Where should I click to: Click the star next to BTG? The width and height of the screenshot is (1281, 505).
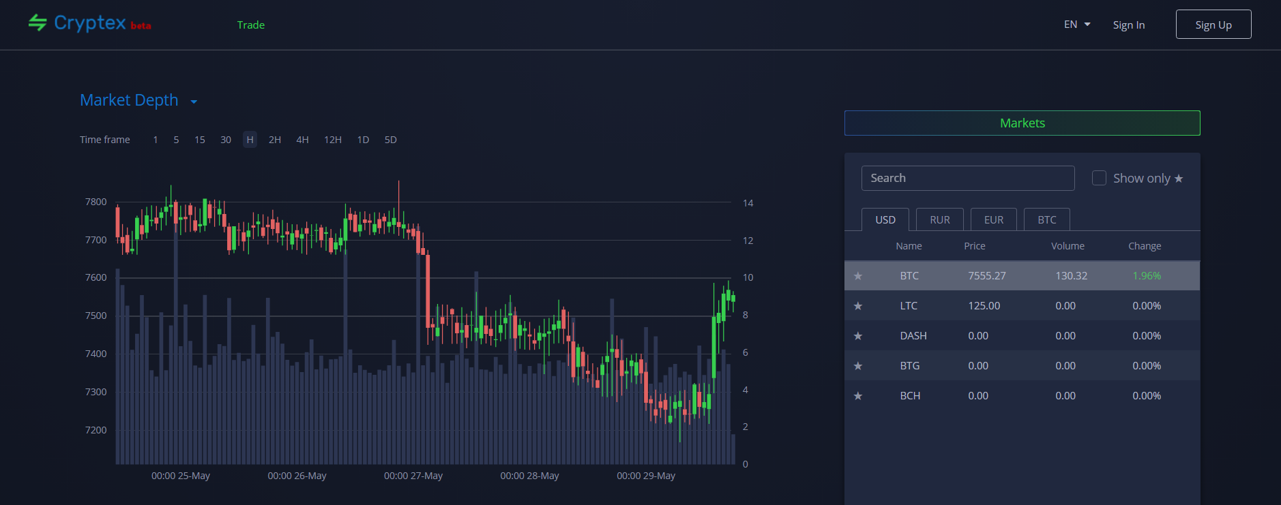click(858, 366)
